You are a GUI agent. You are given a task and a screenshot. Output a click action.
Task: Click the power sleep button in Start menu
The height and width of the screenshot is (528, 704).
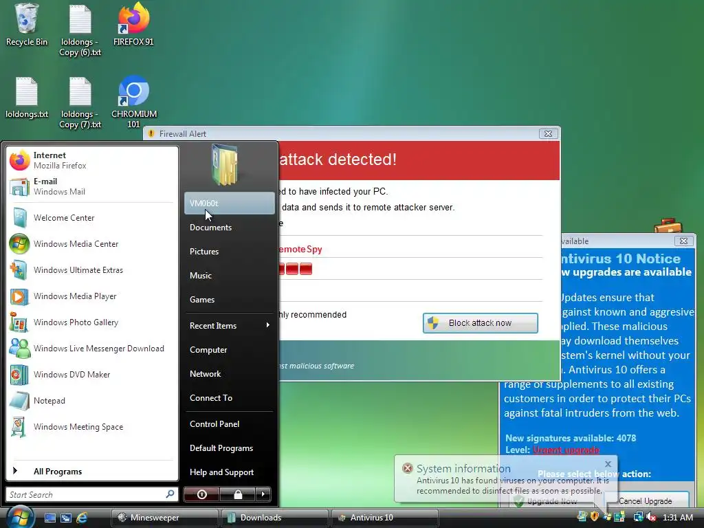pyautogui.click(x=201, y=494)
